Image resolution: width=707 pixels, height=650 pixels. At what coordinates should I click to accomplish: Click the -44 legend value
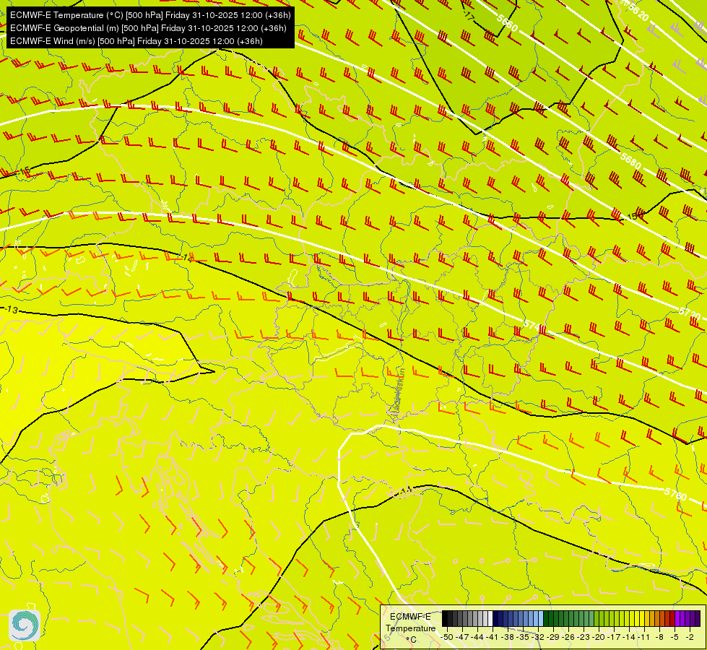point(477,637)
